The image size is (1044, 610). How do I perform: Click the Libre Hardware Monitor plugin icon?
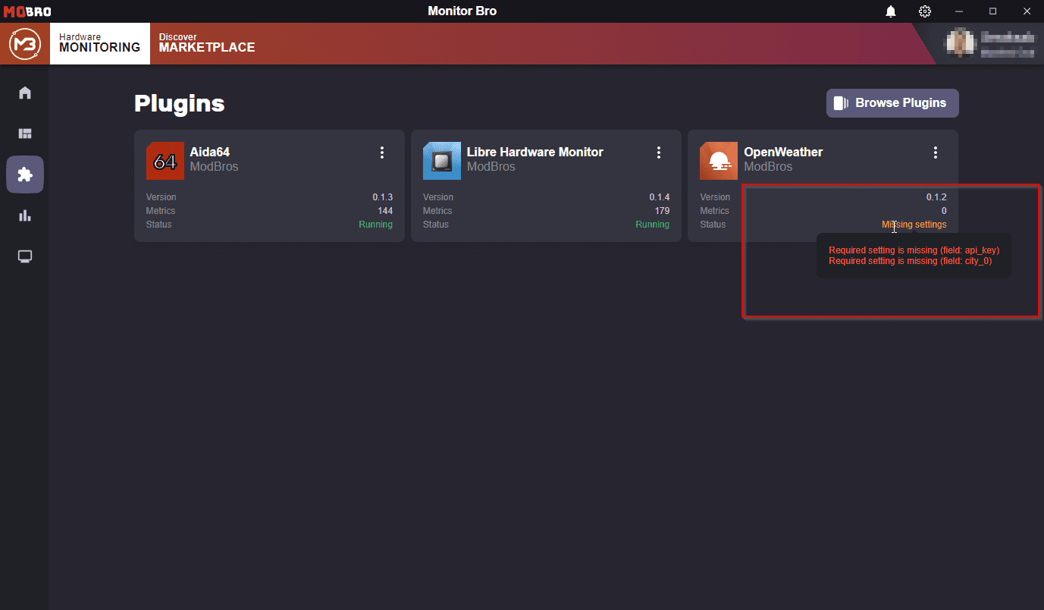click(x=442, y=161)
